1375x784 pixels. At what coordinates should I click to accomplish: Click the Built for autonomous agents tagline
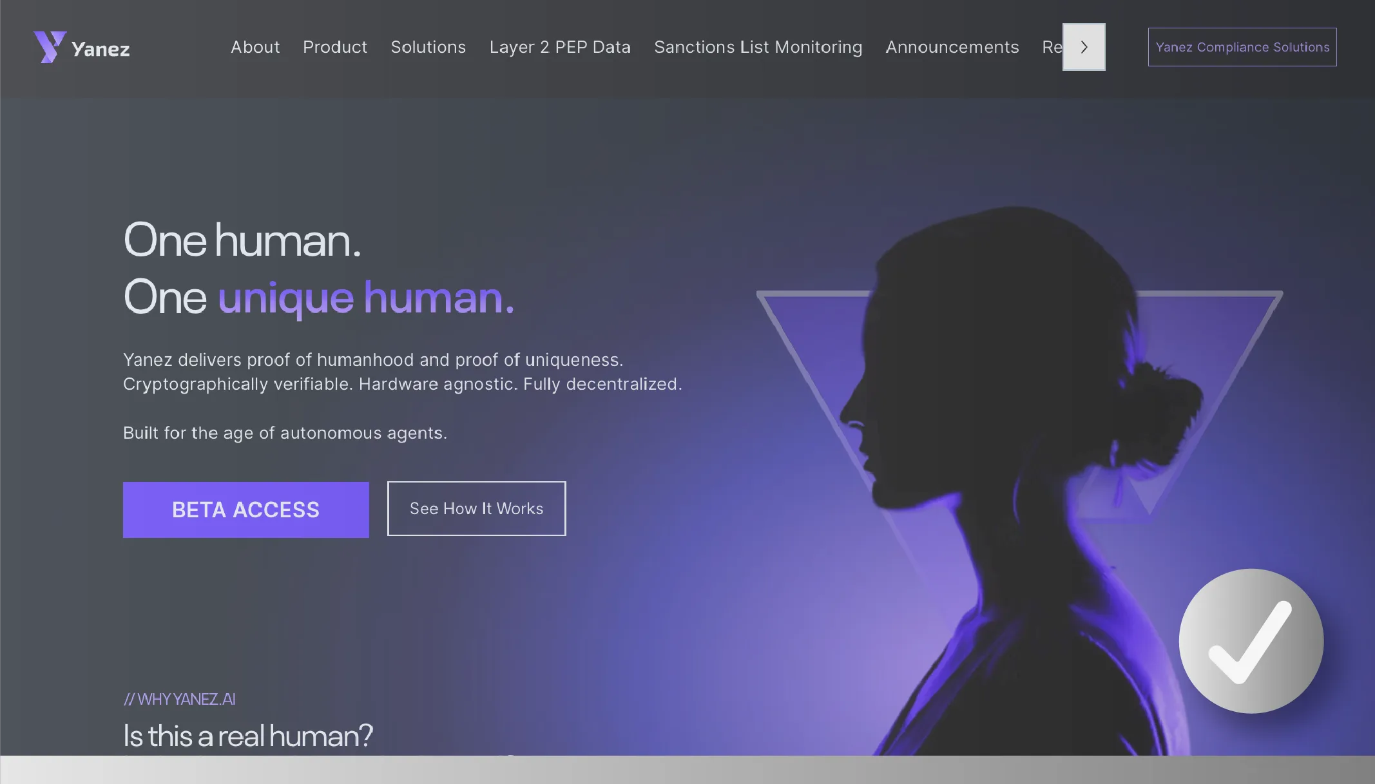(285, 433)
